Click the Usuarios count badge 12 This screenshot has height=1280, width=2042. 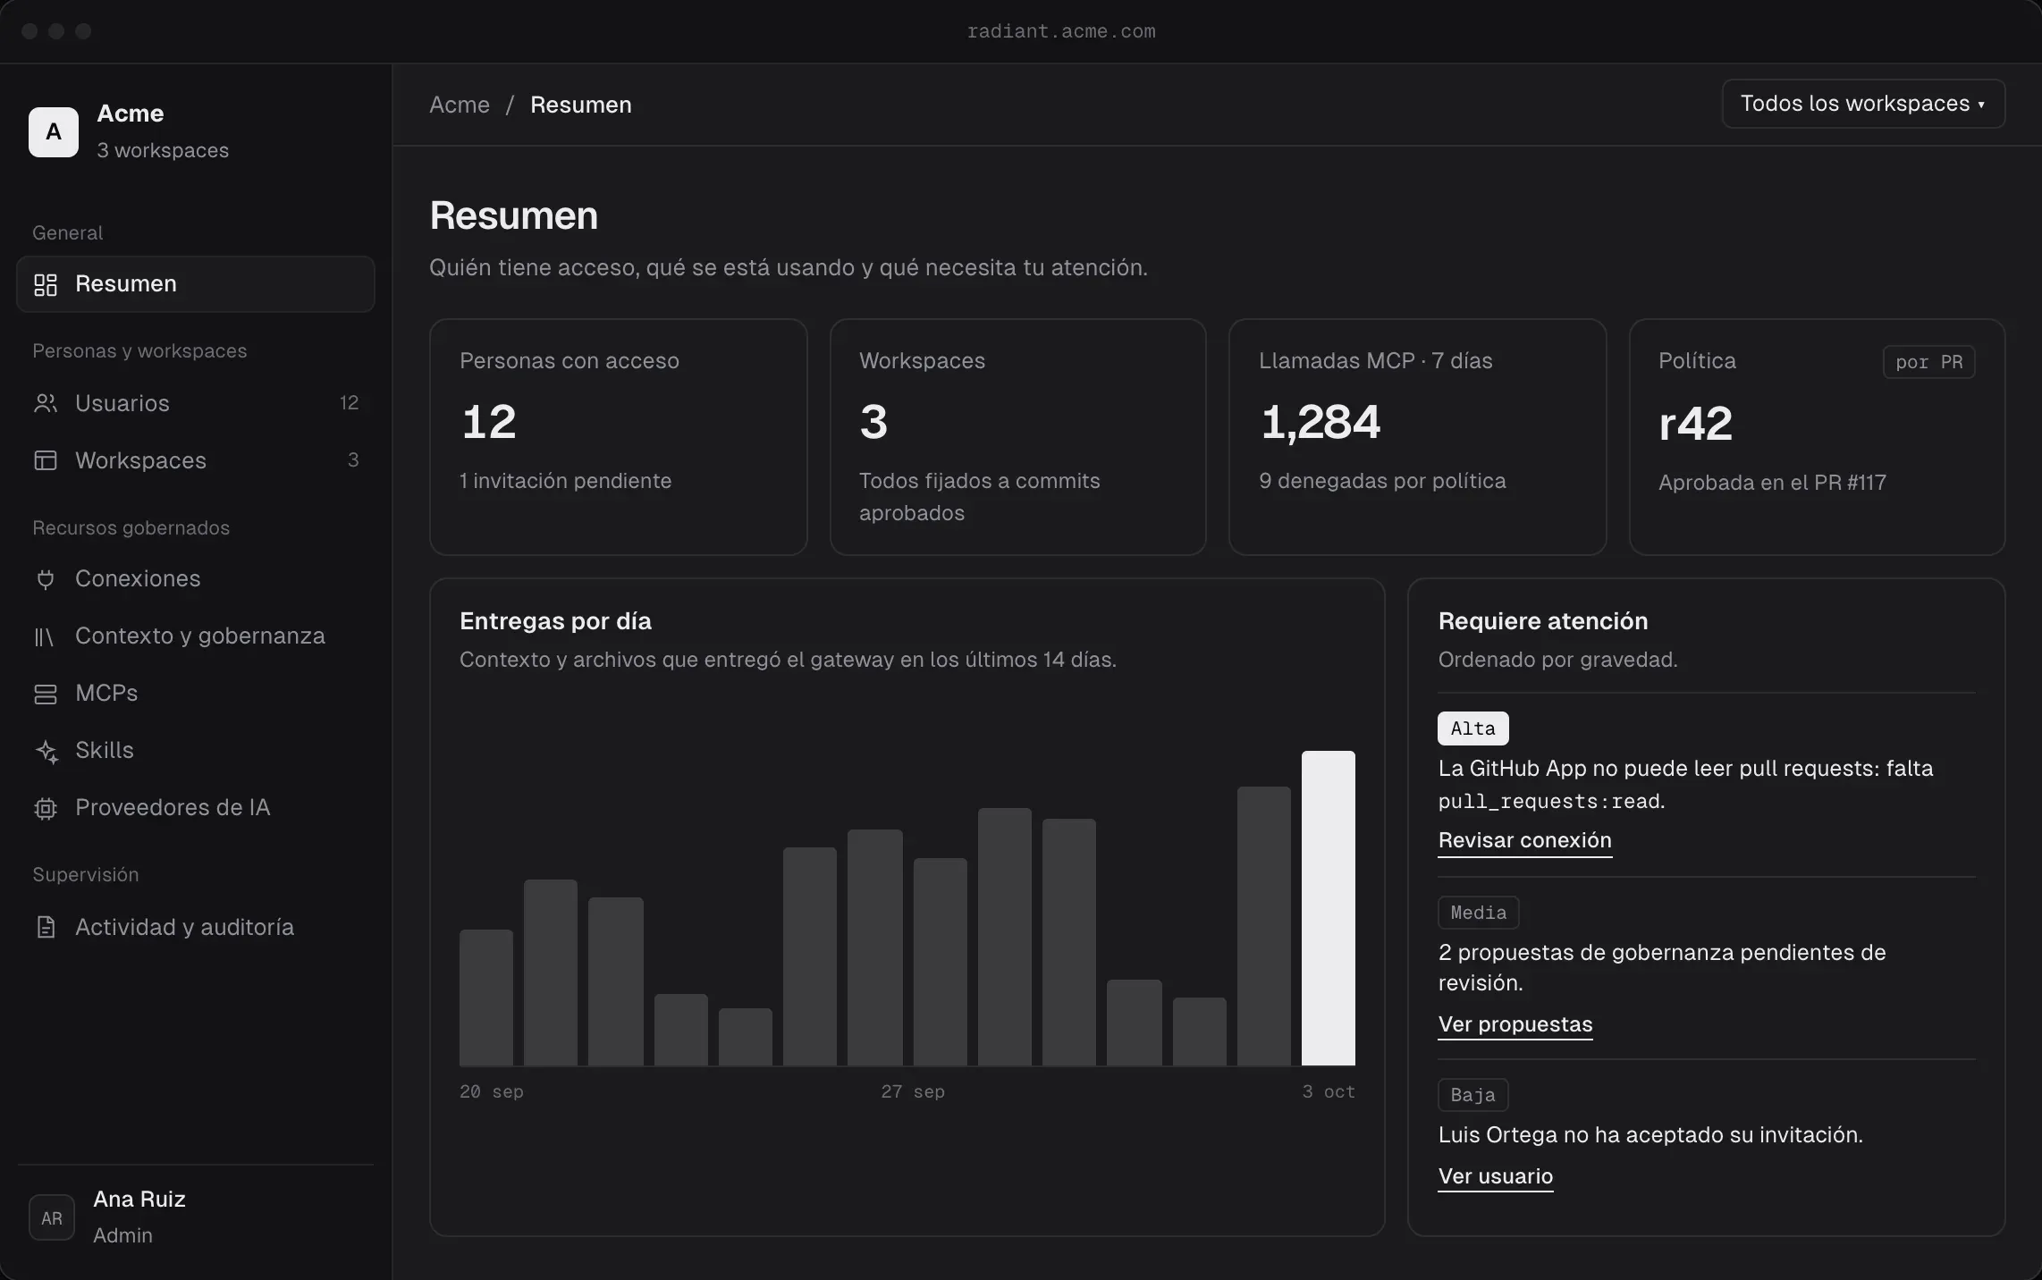click(349, 403)
